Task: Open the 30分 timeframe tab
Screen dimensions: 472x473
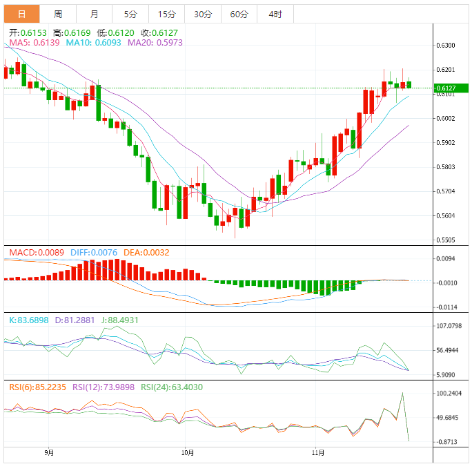Action: click(x=203, y=14)
